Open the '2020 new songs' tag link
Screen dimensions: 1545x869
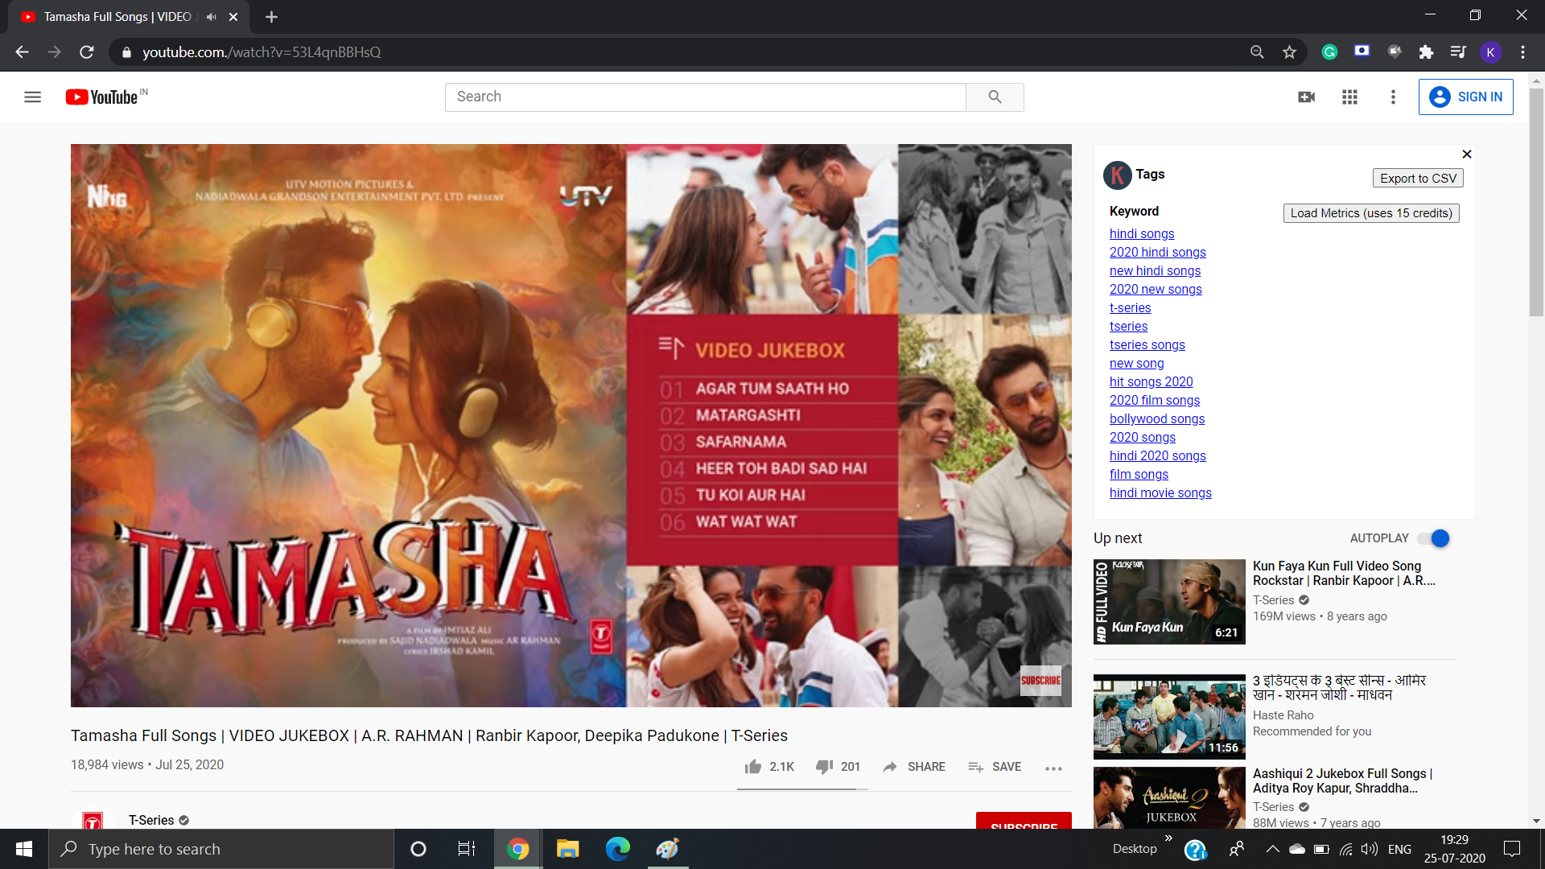click(1156, 289)
